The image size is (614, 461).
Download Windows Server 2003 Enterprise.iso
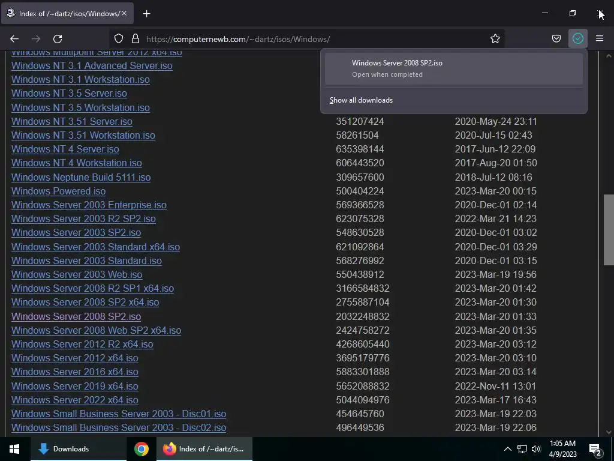point(89,205)
